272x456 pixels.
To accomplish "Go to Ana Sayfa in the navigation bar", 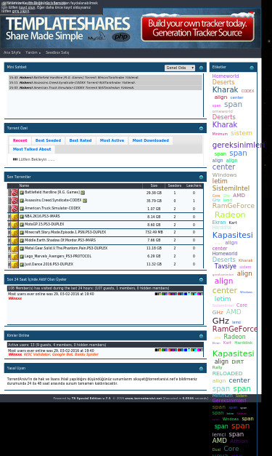I will pyautogui.click(x=12, y=52).
